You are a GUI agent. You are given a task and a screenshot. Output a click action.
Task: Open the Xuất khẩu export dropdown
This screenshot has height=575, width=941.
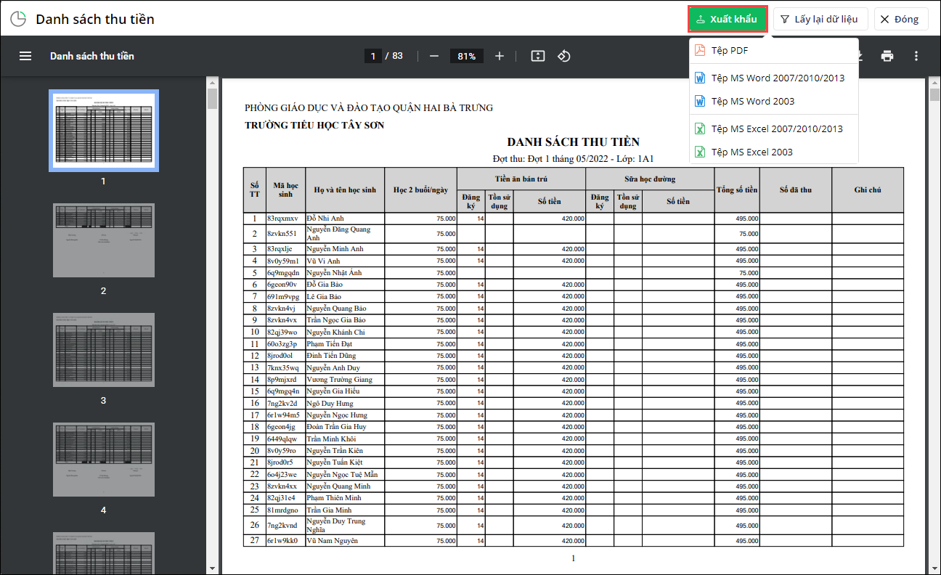728,19
